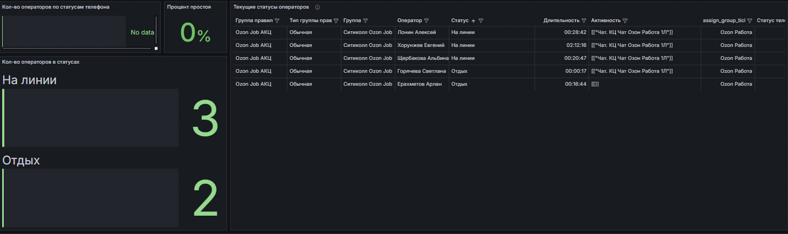The width and height of the screenshot is (788, 234).
Task: Open filter for Длительность column
Action: tap(584, 20)
